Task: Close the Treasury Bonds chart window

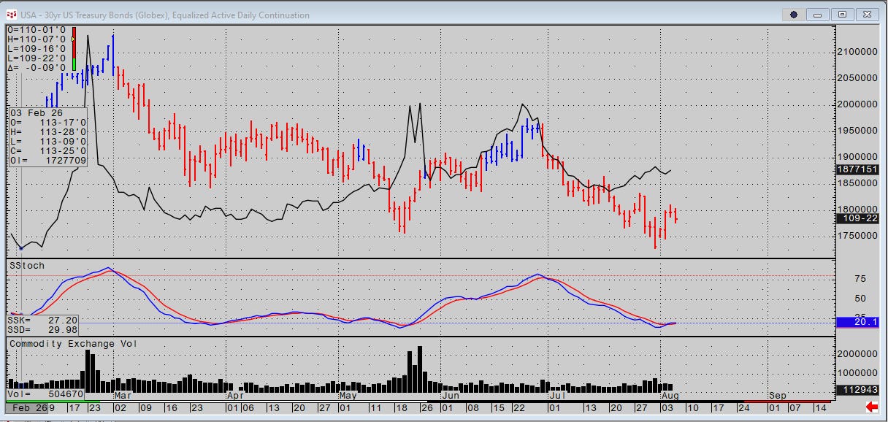Action: click(866, 15)
